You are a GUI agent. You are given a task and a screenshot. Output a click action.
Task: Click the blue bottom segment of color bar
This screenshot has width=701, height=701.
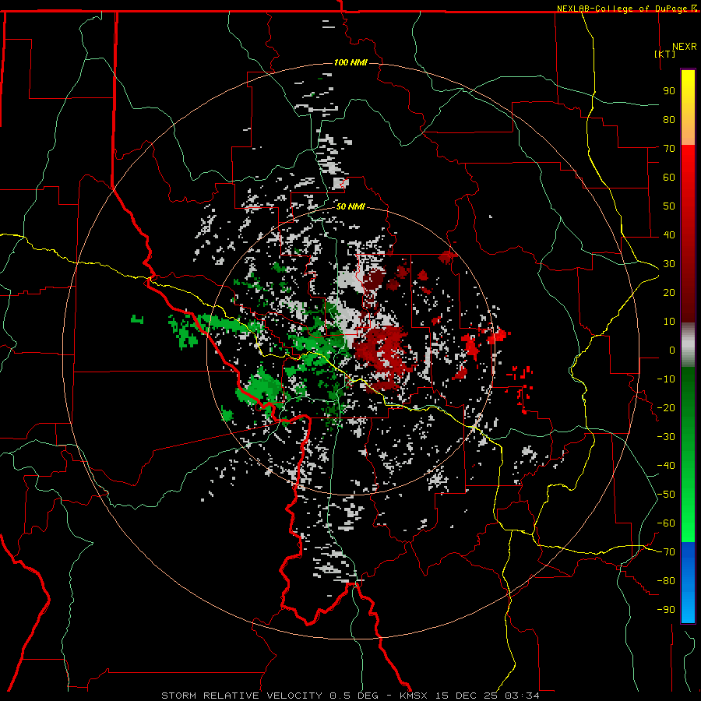(688, 582)
